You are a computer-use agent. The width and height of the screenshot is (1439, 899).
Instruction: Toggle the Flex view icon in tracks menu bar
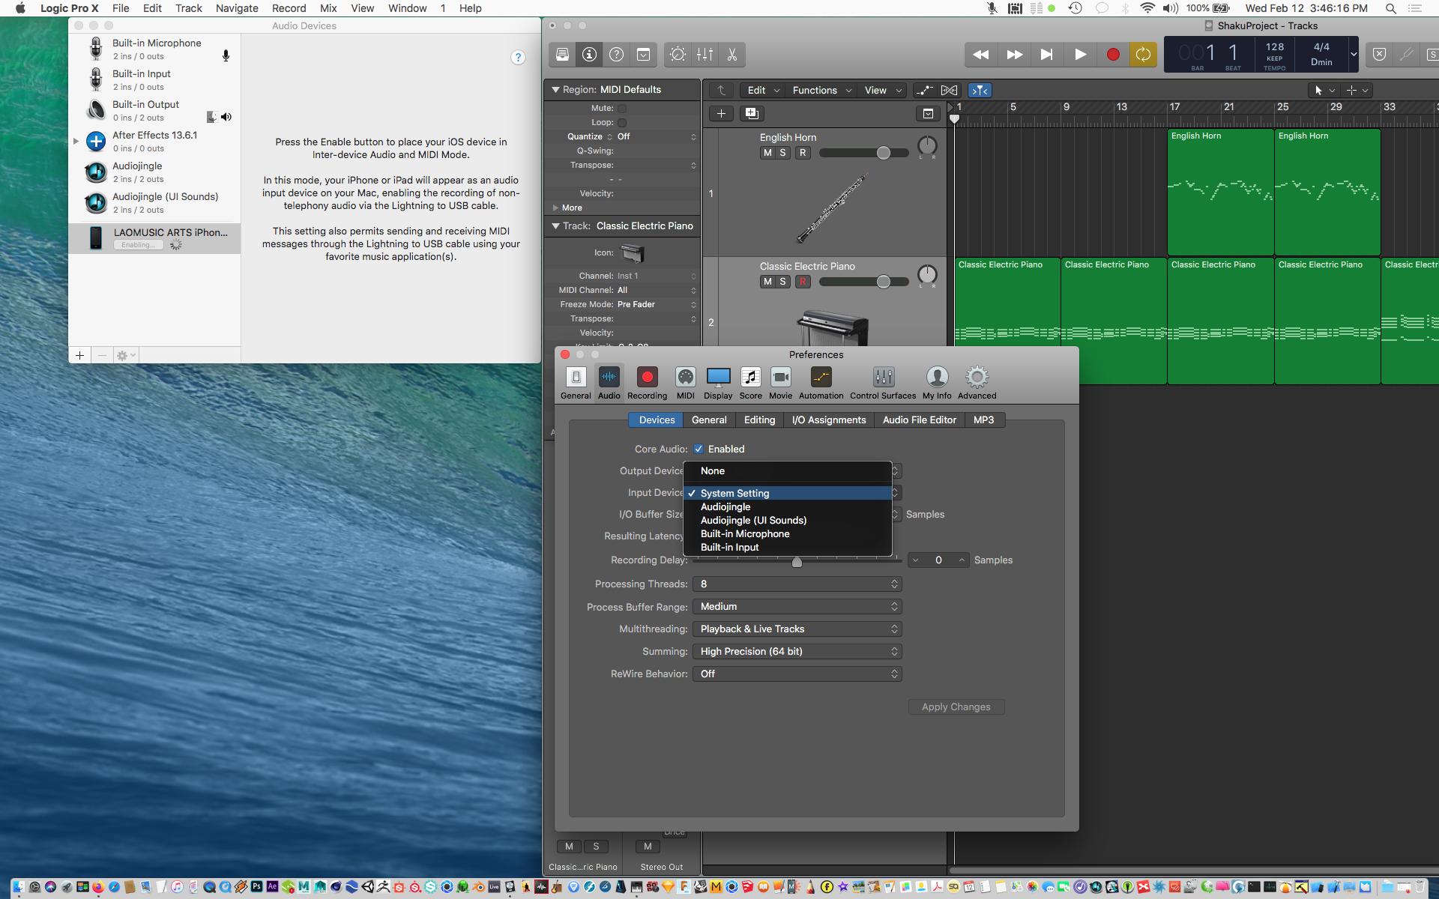pyautogui.click(x=949, y=90)
